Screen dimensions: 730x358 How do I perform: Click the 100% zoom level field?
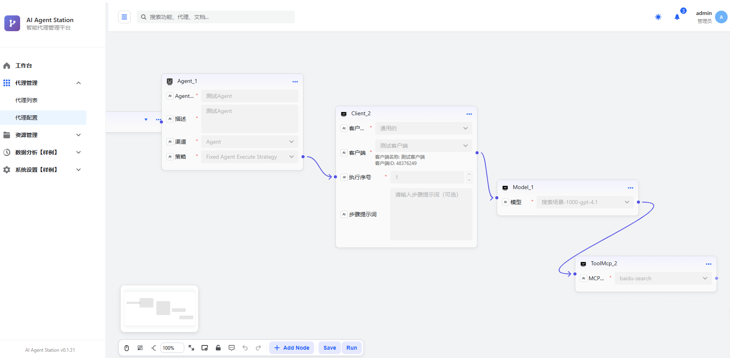(x=172, y=348)
